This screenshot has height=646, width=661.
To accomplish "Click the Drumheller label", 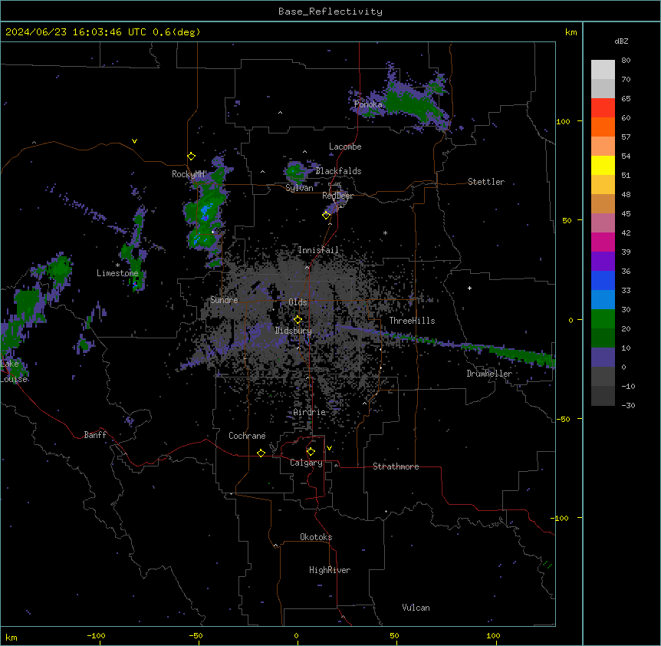I will [489, 374].
